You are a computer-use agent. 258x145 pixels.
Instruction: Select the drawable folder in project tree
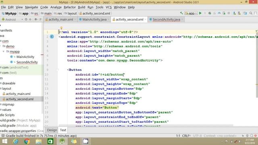tap(8, 83)
